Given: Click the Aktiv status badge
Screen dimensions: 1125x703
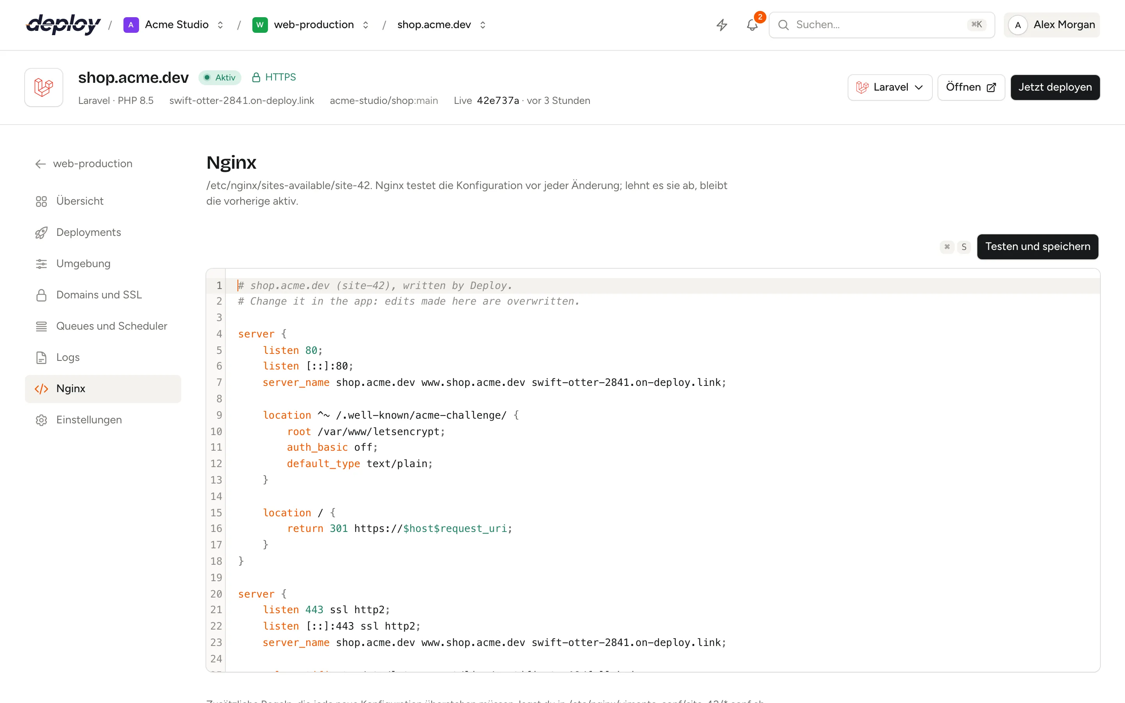Looking at the screenshot, I should [x=220, y=78].
